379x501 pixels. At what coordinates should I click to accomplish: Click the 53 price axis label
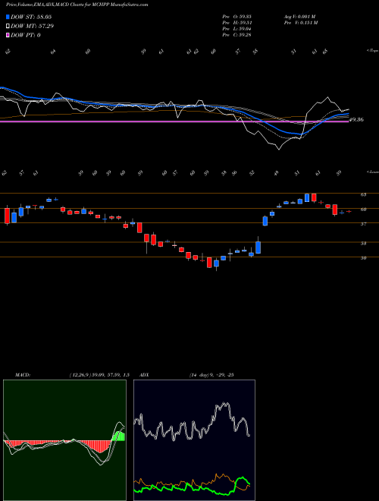[363, 244]
